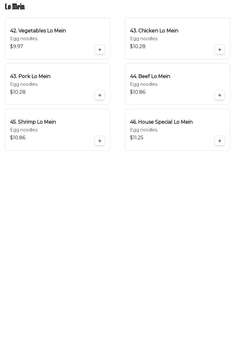Add House Special Lo Mein to order
The image size is (235, 354).
(x=220, y=141)
